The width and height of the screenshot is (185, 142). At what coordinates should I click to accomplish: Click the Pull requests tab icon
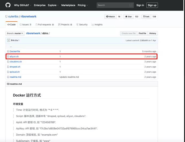[36, 25]
